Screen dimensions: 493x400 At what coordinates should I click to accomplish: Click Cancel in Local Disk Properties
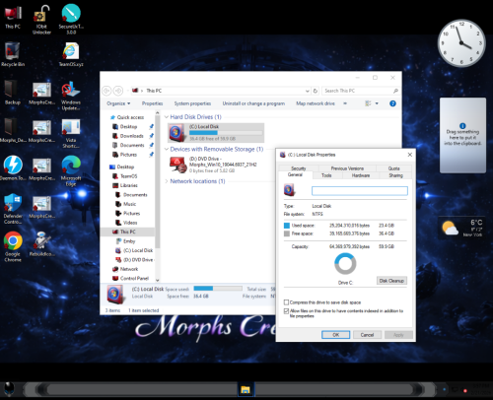367,335
